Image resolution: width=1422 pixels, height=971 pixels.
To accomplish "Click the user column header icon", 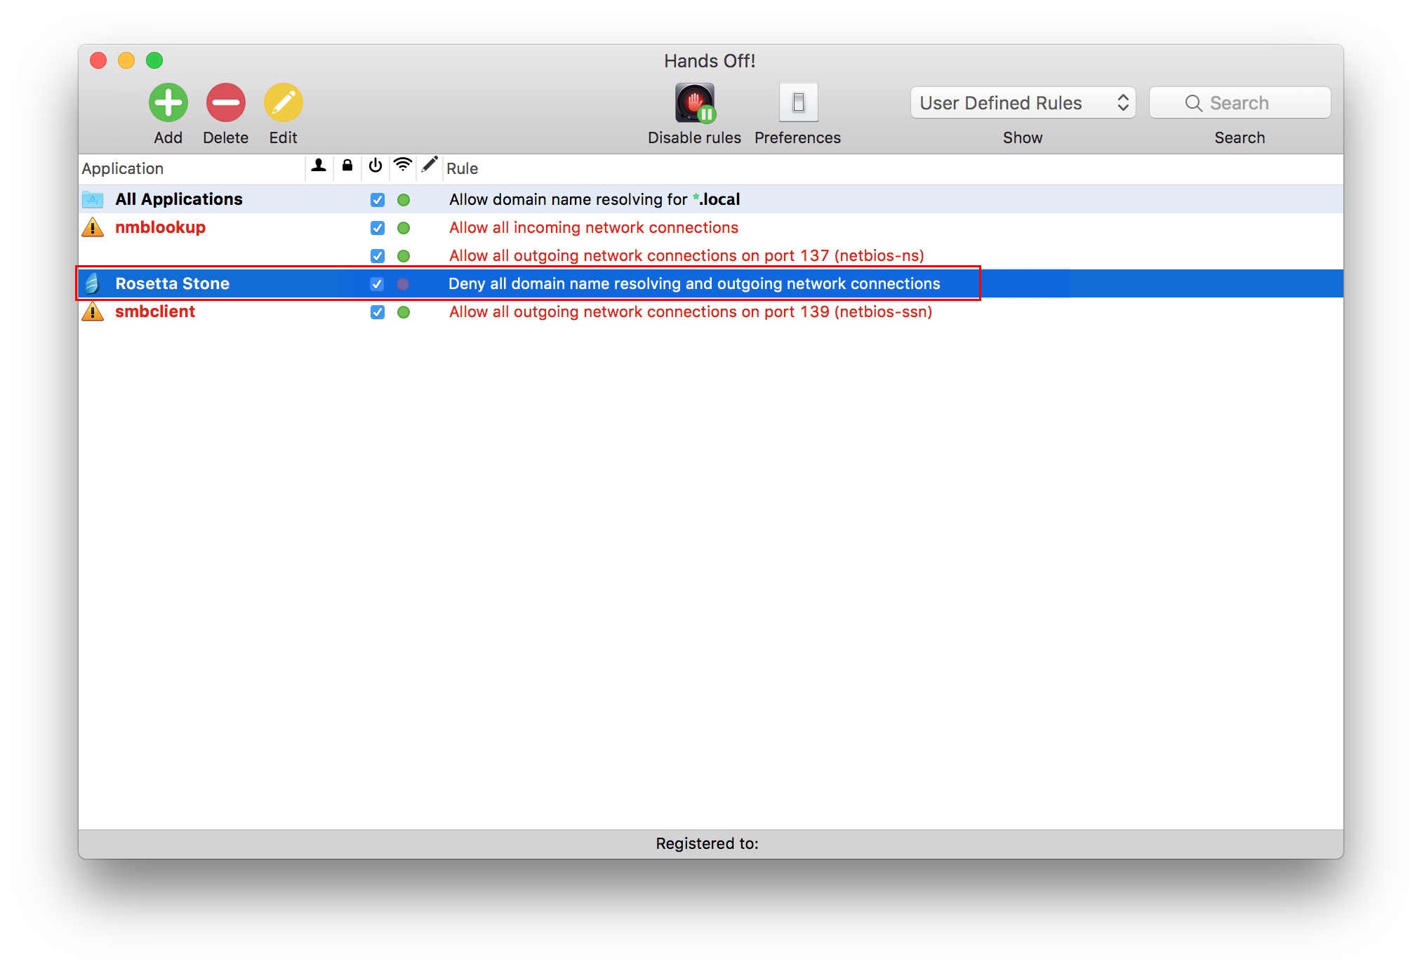I will [319, 166].
